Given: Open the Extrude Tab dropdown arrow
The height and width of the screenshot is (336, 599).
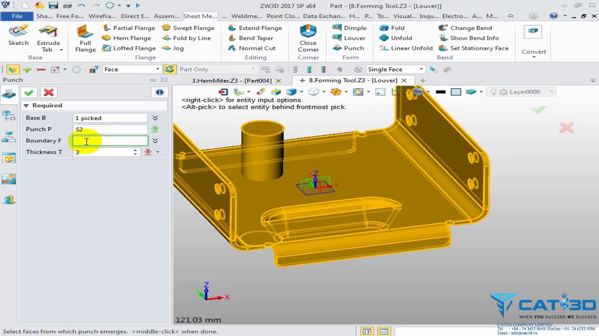Looking at the screenshot, I should (61, 50).
